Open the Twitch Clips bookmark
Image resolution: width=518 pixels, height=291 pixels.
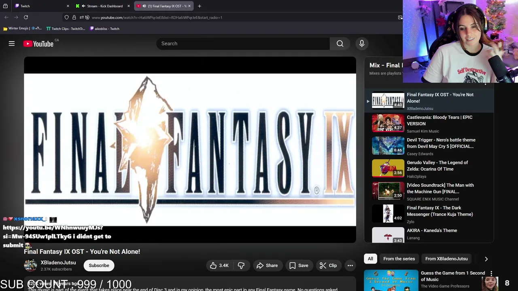pyautogui.click(x=66, y=29)
